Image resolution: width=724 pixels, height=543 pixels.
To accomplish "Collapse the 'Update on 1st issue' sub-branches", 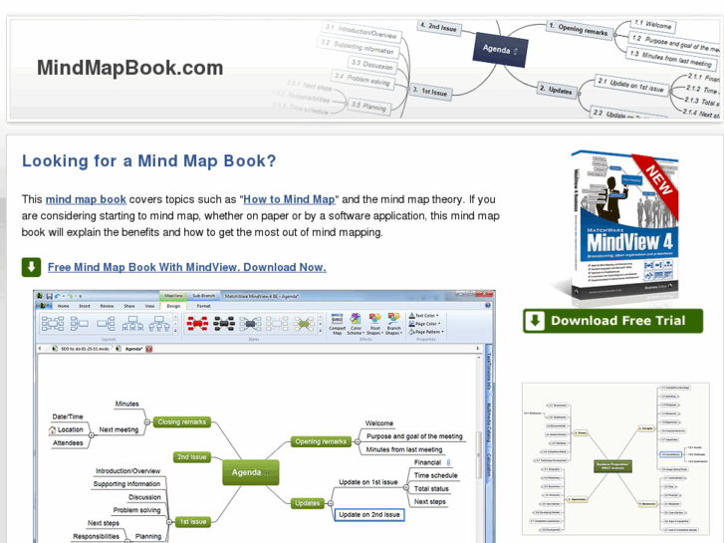I will (x=406, y=487).
